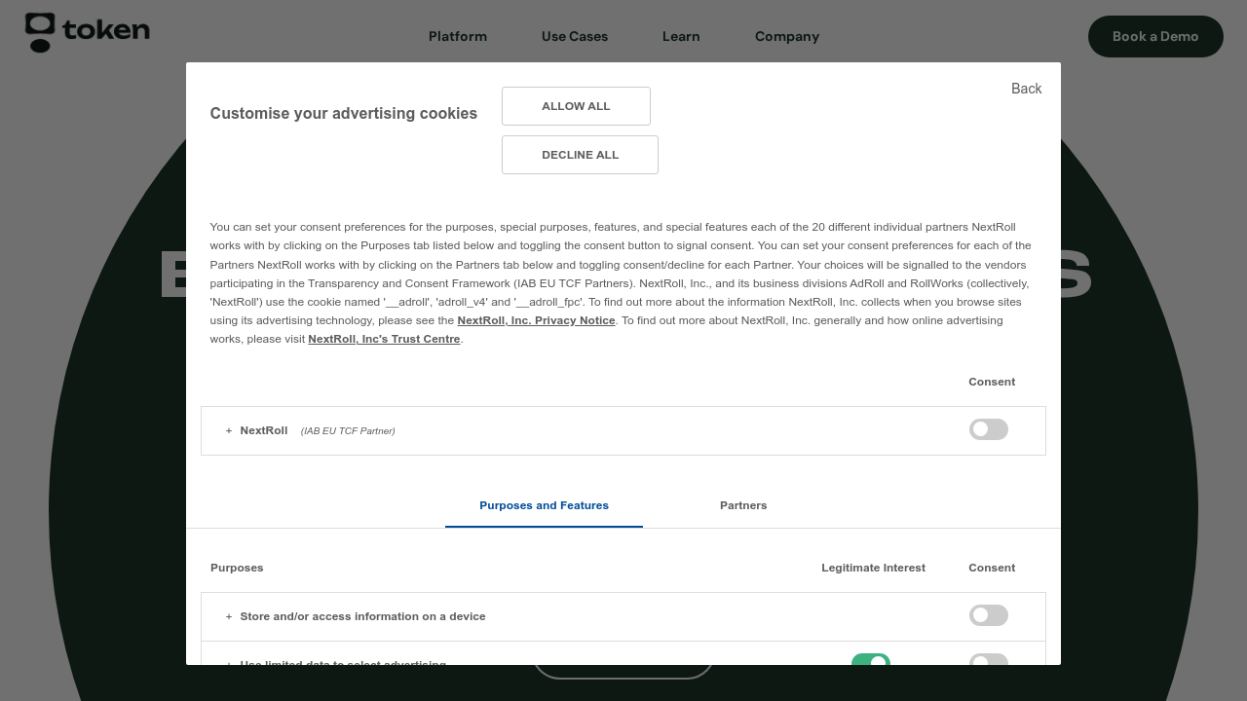Click the Book a Demo button
The height and width of the screenshot is (701, 1247).
(x=1155, y=36)
